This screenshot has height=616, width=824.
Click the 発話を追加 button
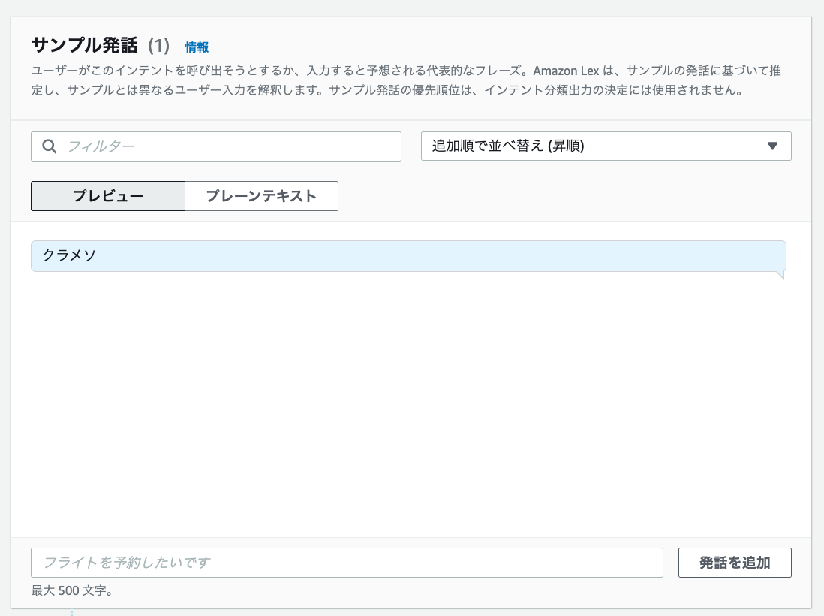[735, 563]
